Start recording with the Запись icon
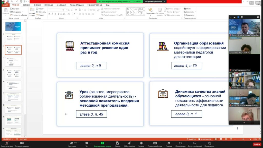The width and height of the screenshot is (263, 148). point(141,143)
